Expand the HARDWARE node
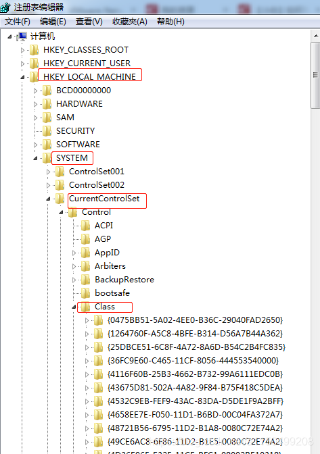This screenshot has width=320, height=454. click(35, 104)
